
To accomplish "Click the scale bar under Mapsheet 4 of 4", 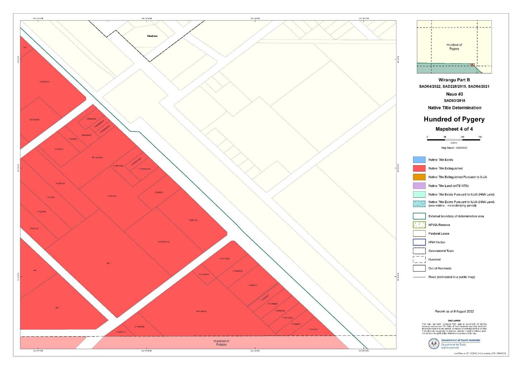I will coord(454,139).
